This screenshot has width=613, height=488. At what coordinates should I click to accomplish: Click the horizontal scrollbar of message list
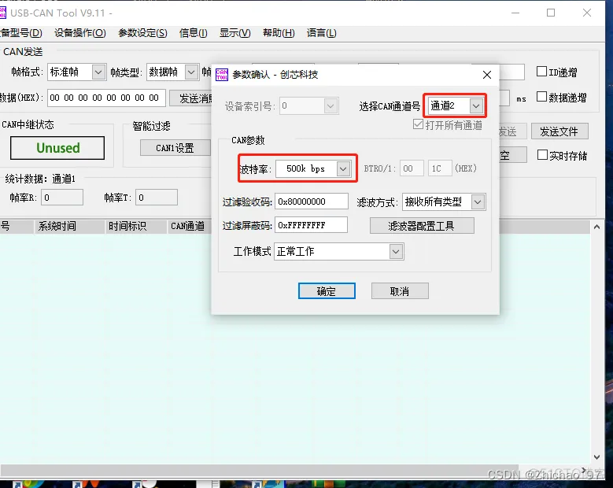[x=258, y=471]
